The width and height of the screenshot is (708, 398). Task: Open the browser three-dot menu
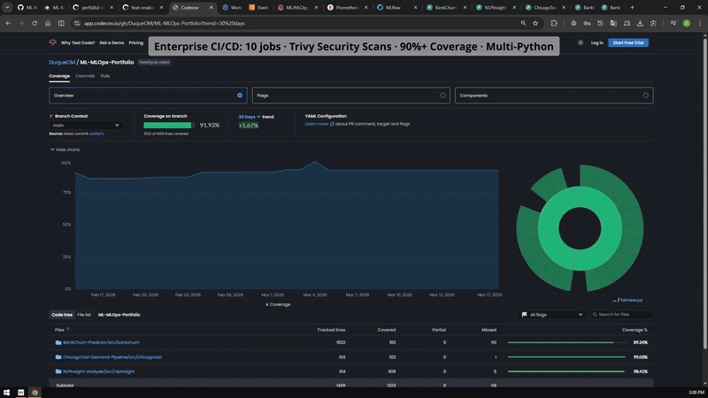pos(699,24)
